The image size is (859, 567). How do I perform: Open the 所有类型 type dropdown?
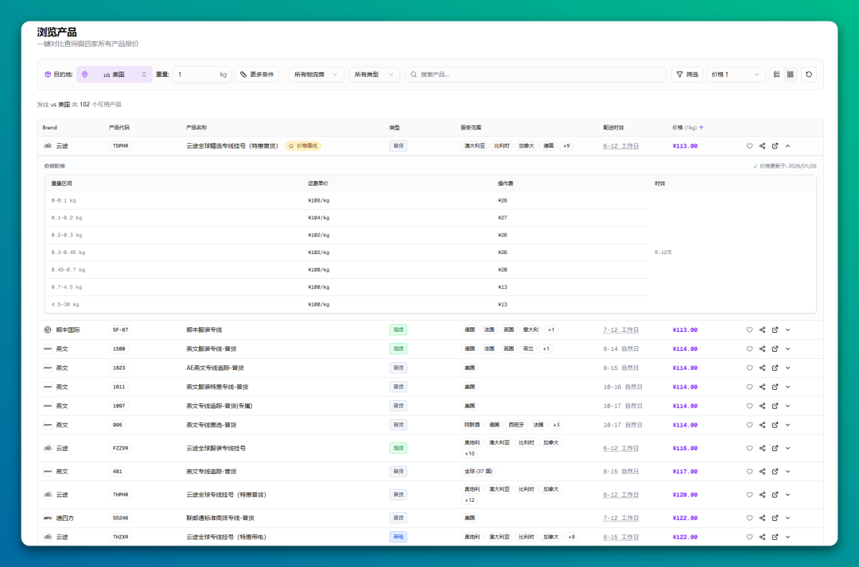tap(374, 75)
